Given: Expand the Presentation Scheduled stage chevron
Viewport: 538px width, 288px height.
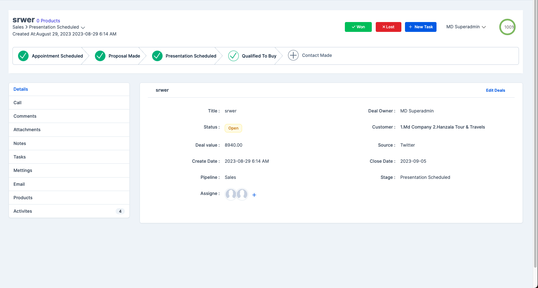Looking at the screenshot, I should tap(83, 28).
